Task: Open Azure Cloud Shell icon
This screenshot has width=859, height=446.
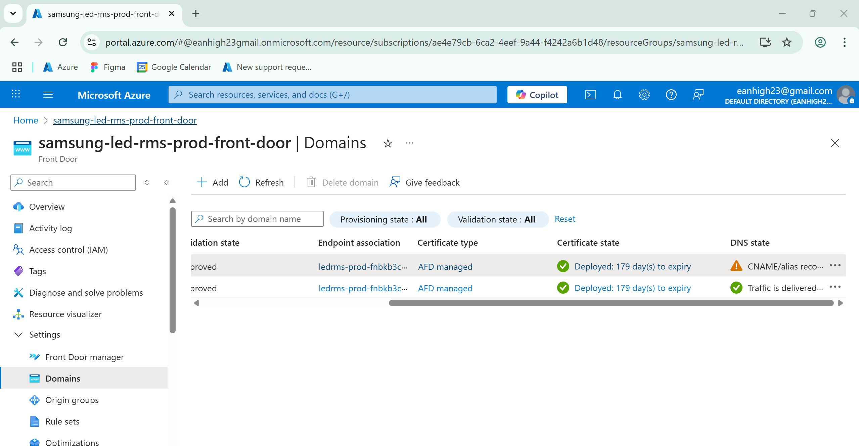Action: coord(590,95)
